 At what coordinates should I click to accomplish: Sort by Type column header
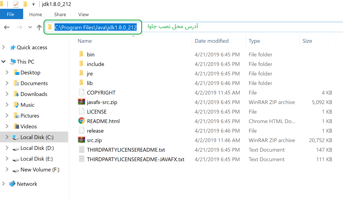pyautogui.click(x=254, y=41)
